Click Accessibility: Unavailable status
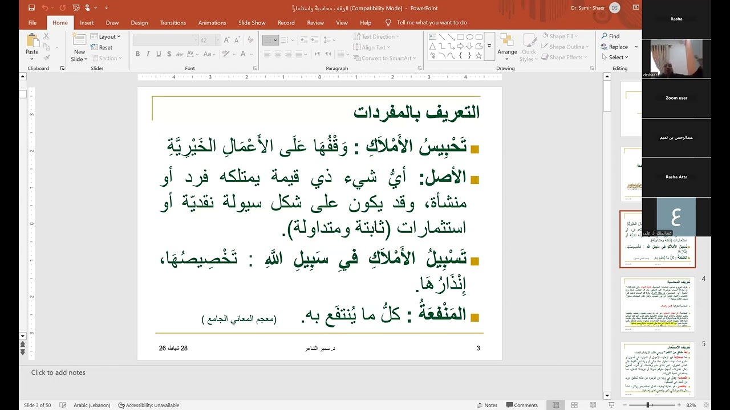This screenshot has height=410, width=730. (149, 405)
